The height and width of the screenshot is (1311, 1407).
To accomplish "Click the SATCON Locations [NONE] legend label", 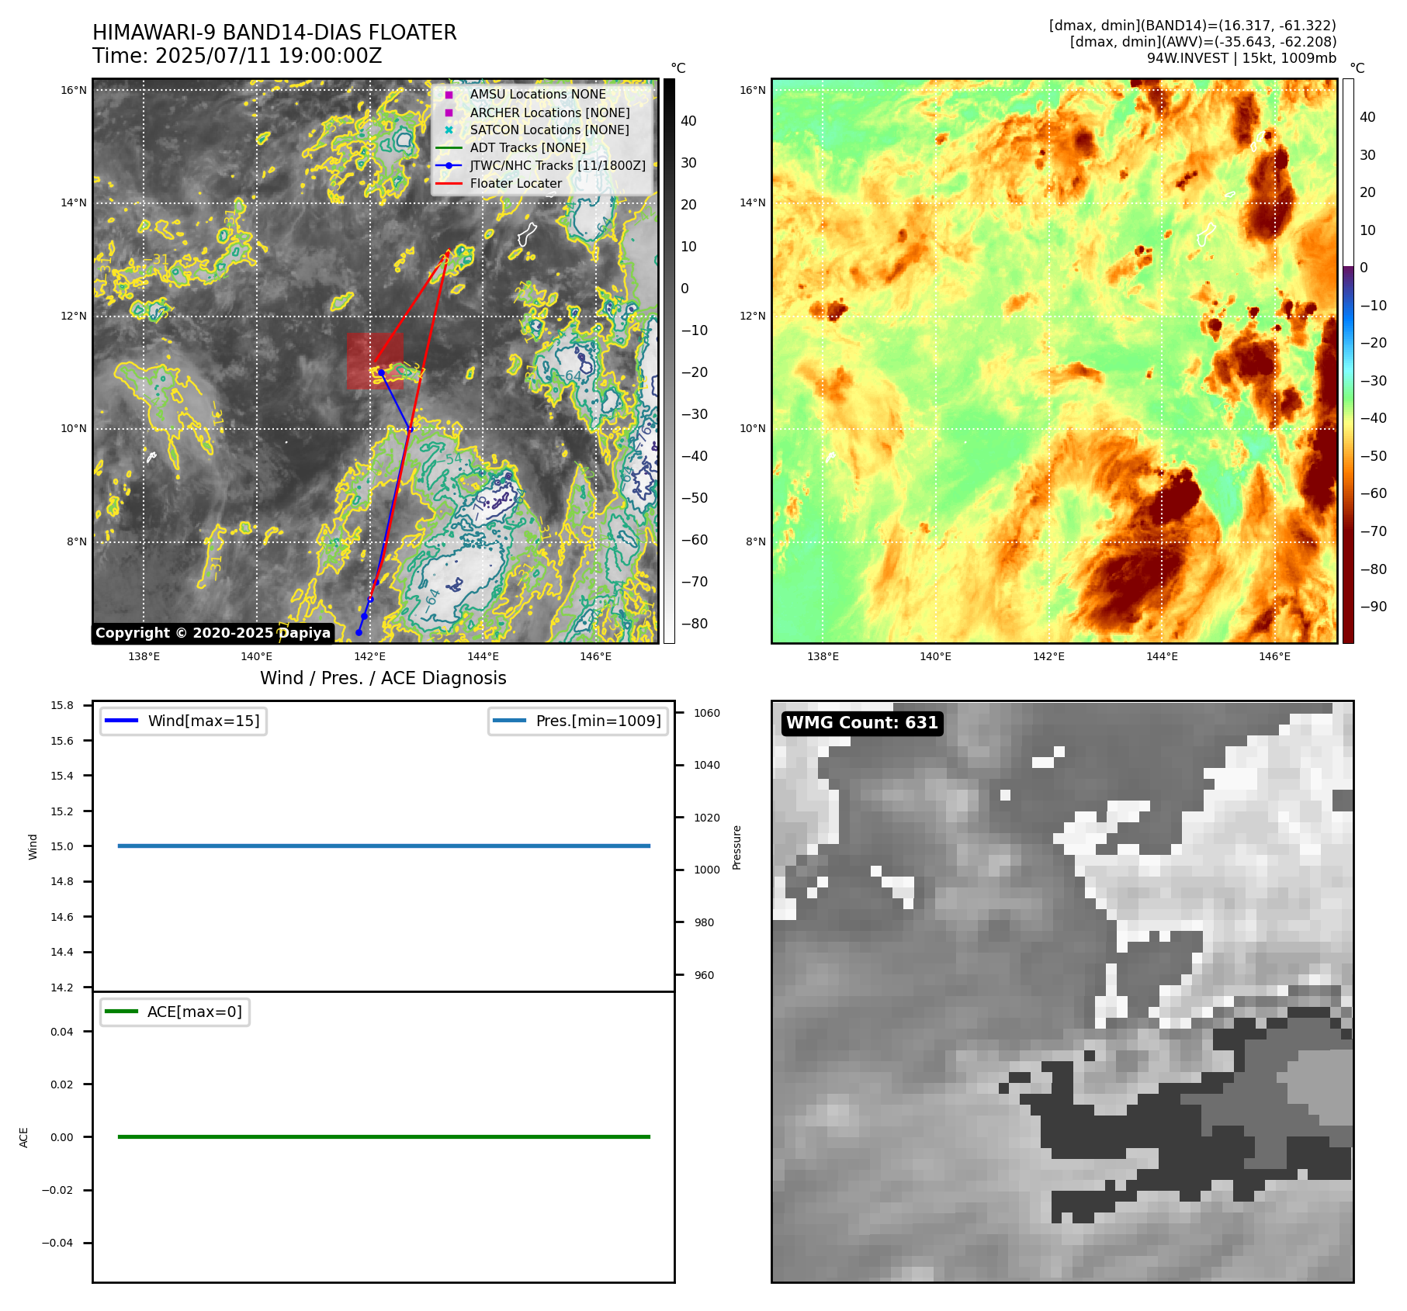I will point(549,130).
